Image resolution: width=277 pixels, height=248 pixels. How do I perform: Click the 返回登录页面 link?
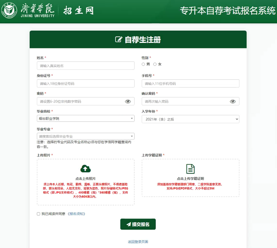[138, 242]
